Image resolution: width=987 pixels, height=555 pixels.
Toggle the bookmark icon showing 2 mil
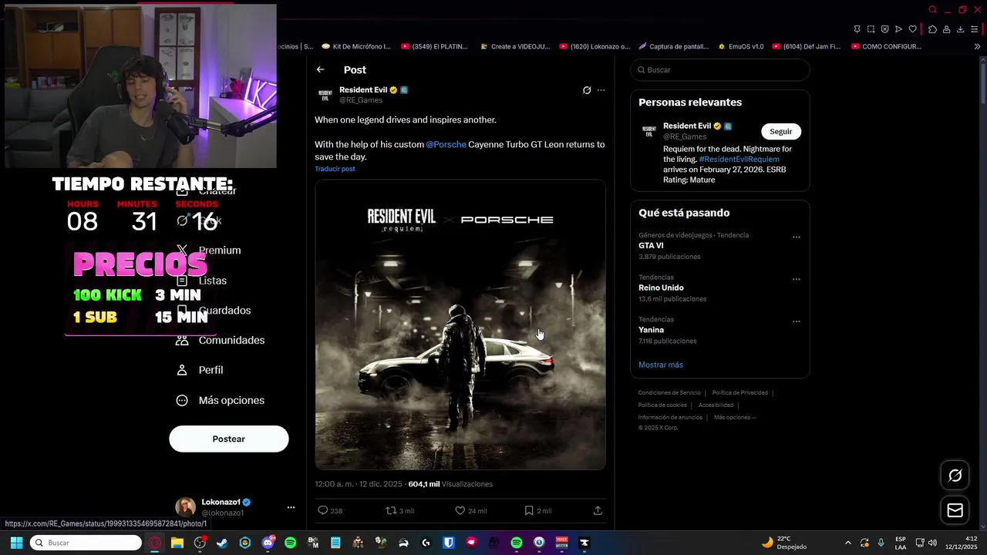(529, 510)
